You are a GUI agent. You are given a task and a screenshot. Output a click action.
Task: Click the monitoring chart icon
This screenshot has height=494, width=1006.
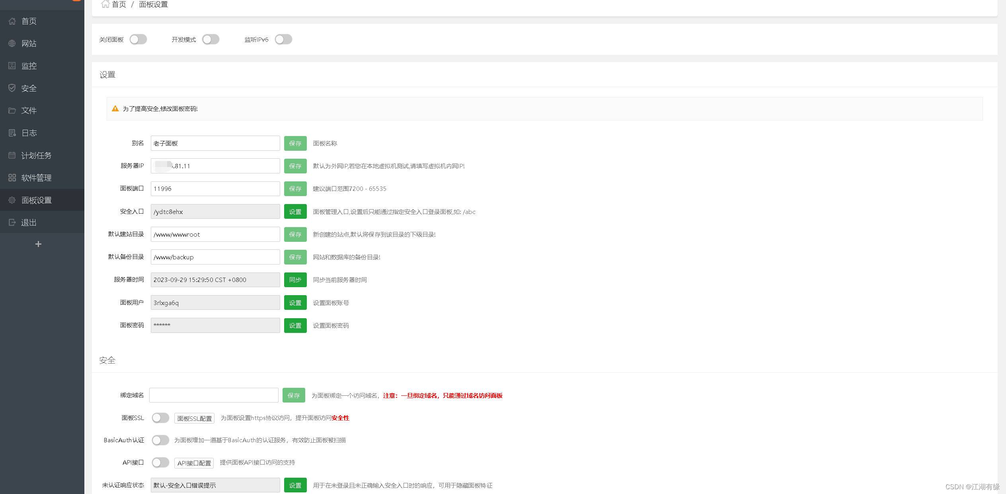coord(12,66)
